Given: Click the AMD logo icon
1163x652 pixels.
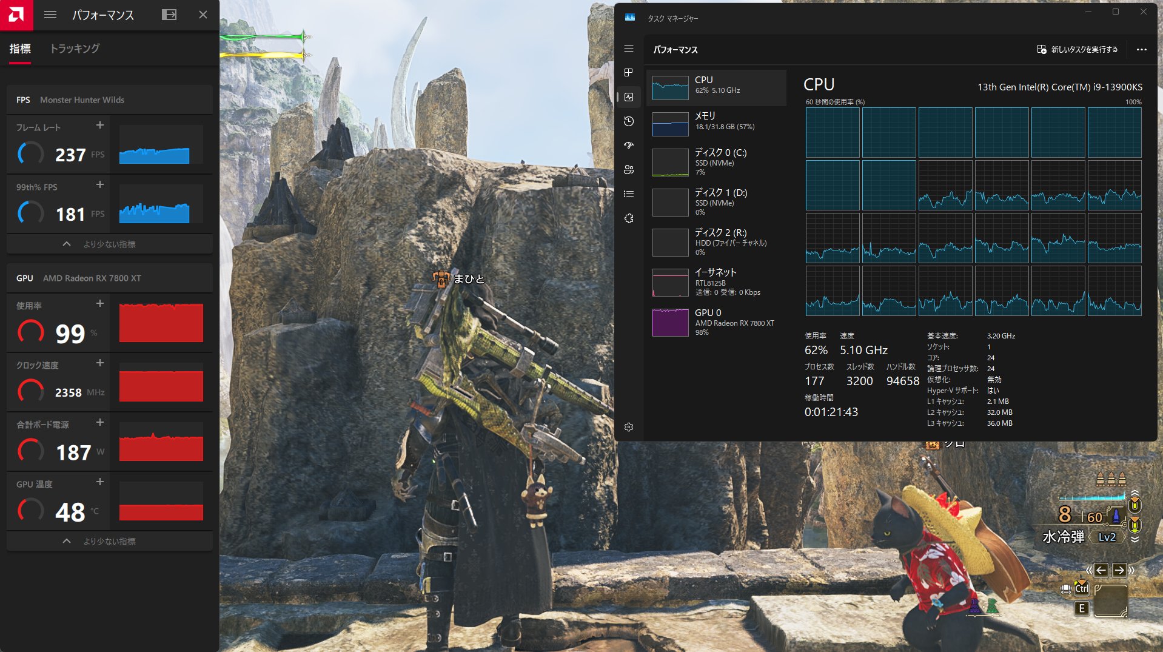Looking at the screenshot, I should pyautogui.click(x=16, y=15).
